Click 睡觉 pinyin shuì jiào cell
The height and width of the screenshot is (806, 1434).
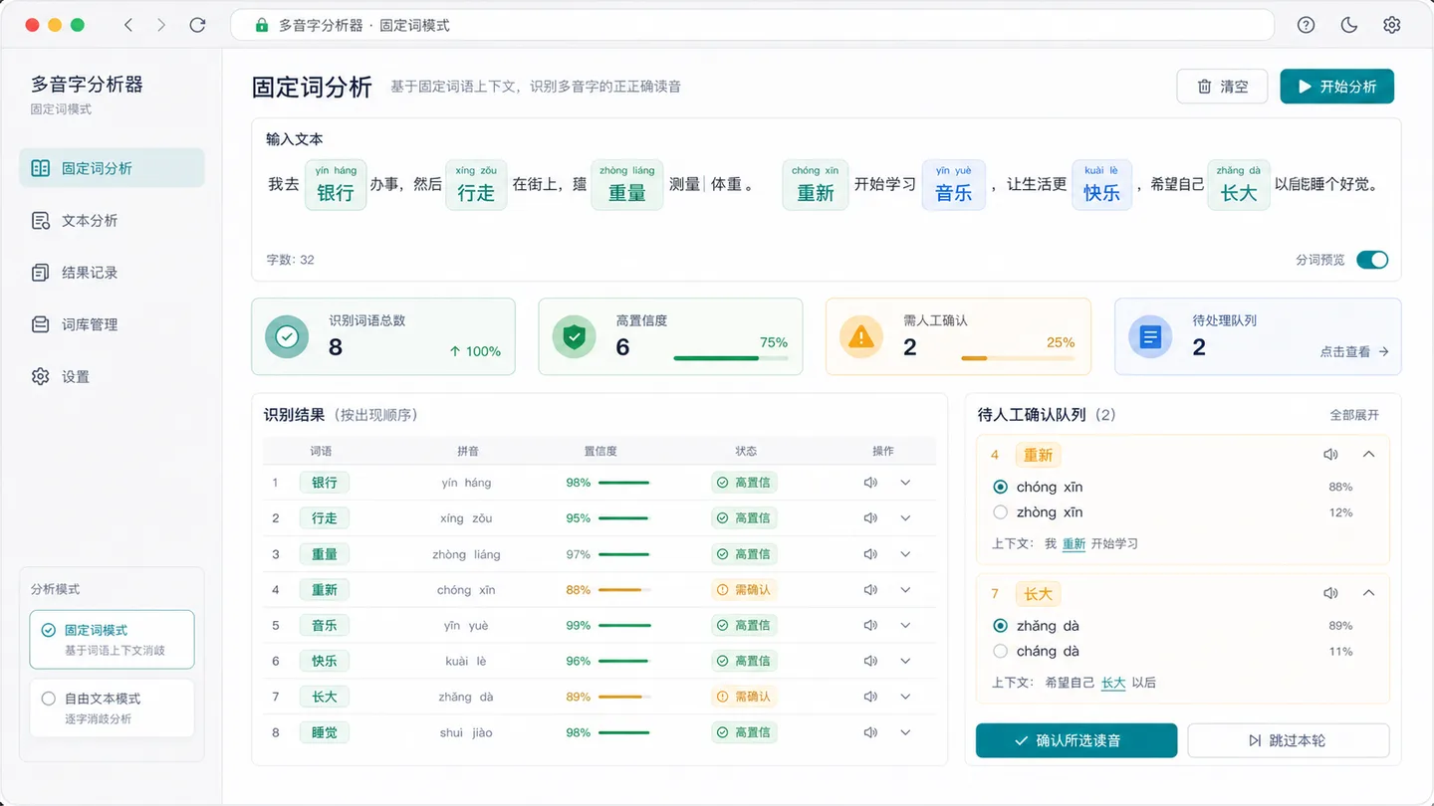pyautogui.click(x=466, y=732)
